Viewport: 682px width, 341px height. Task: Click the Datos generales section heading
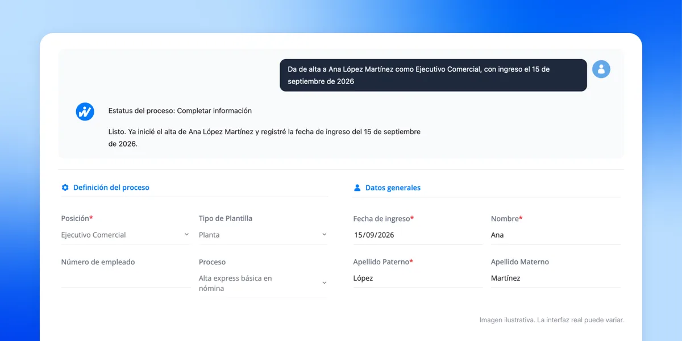point(393,188)
